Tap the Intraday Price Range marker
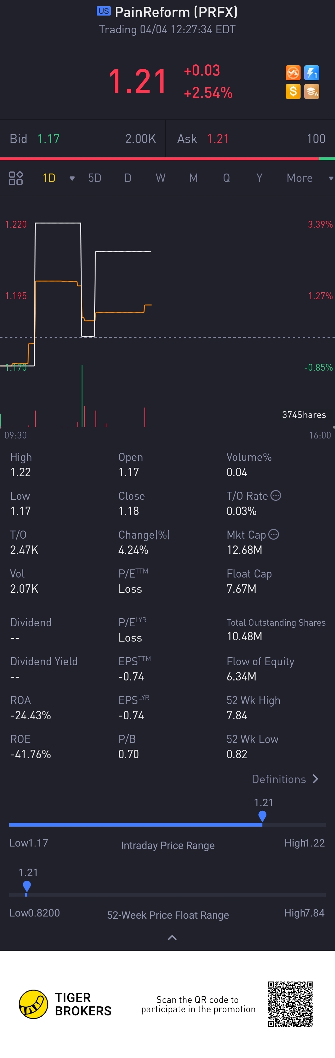Screen dimensions: 335x1058 click(262, 816)
